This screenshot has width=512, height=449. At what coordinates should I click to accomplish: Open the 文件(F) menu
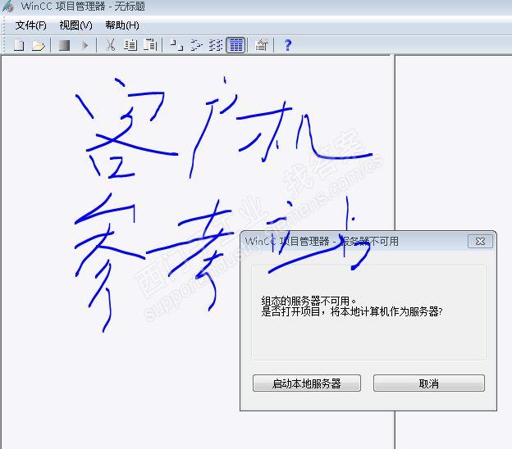[30, 25]
